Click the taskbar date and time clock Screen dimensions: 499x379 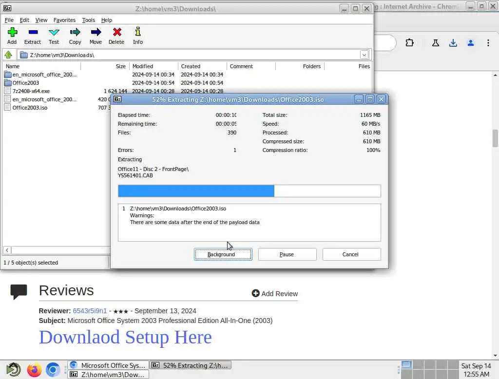click(476, 370)
